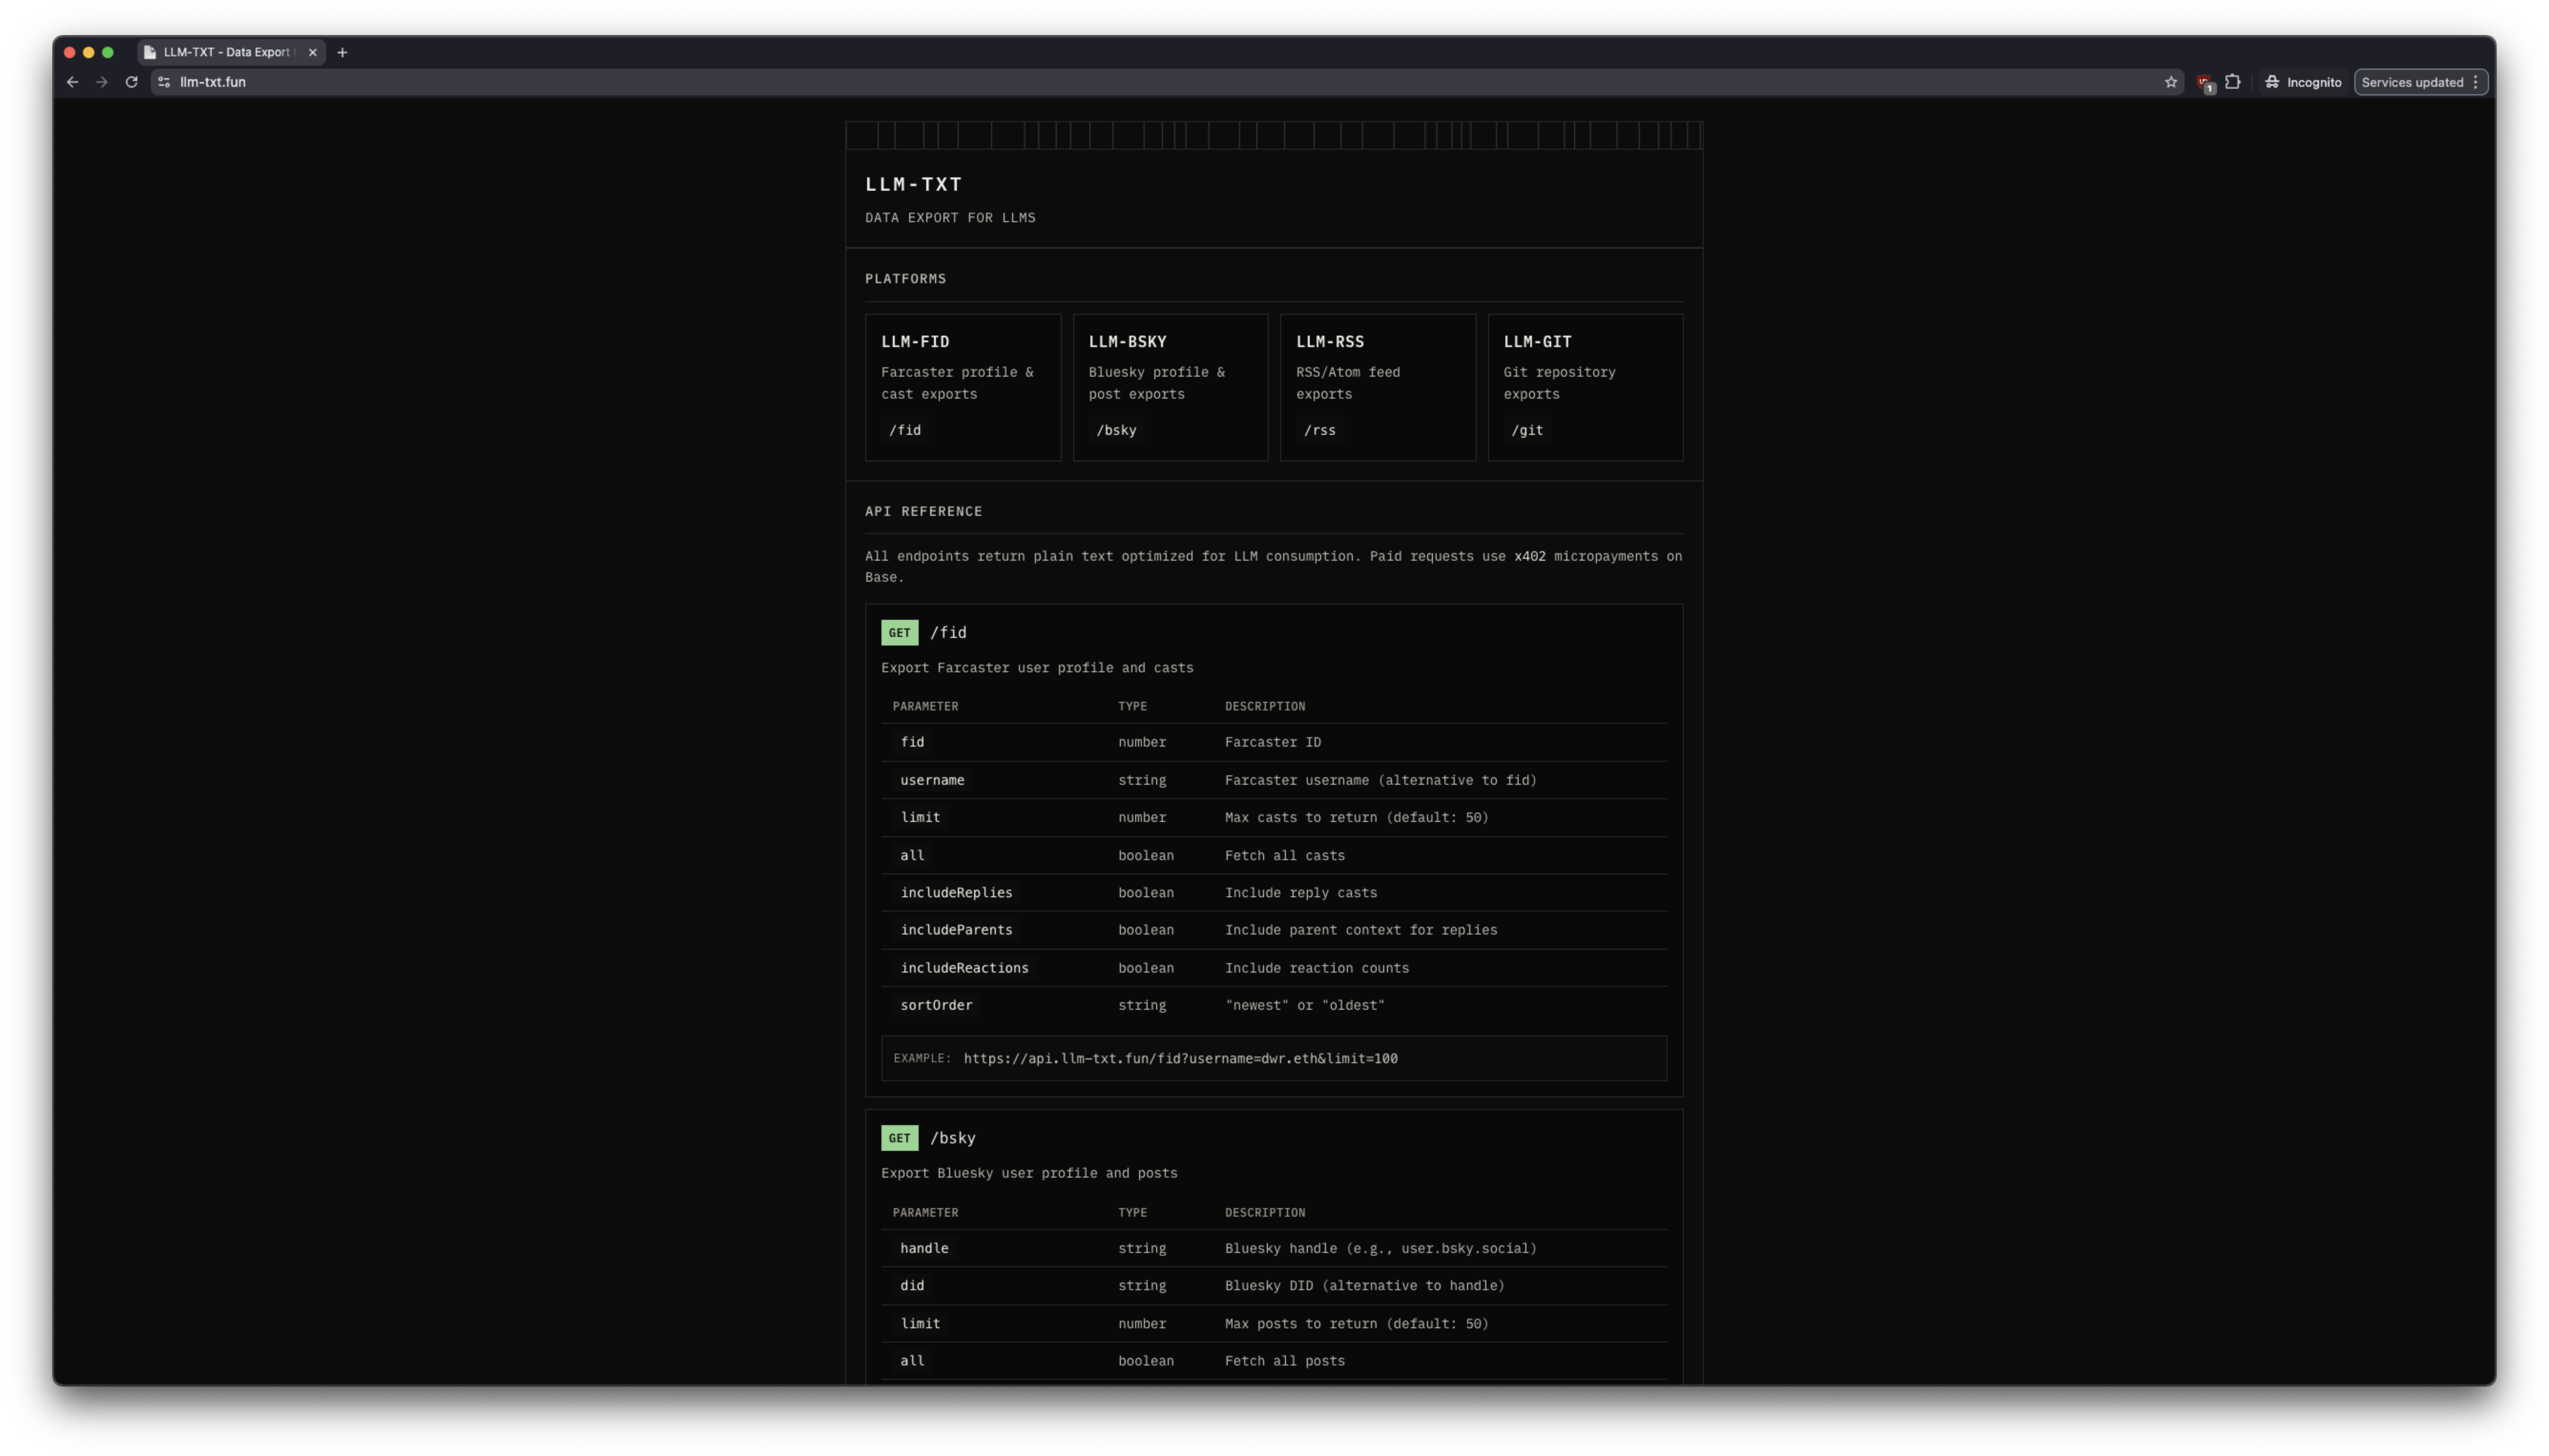Open the Extensions puzzle icon
The width and height of the screenshot is (2549, 1456).
click(x=2232, y=82)
